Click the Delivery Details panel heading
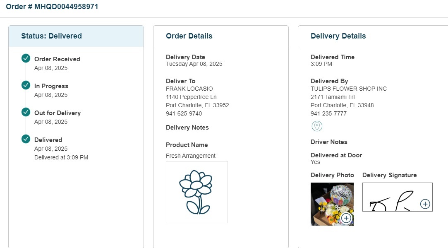This screenshot has height=248, width=448. [338, 36]
